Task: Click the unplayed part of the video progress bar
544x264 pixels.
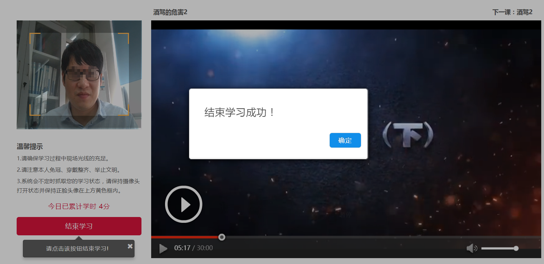Action: pyautogui.click(x=383, y=237)
